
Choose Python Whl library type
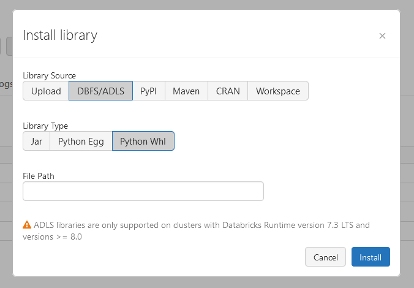click(x=143, y=141)
